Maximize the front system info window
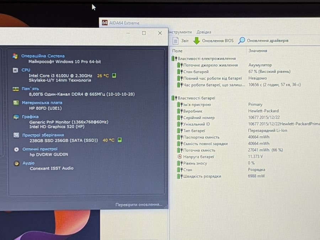320x240 pixels. 144,33
